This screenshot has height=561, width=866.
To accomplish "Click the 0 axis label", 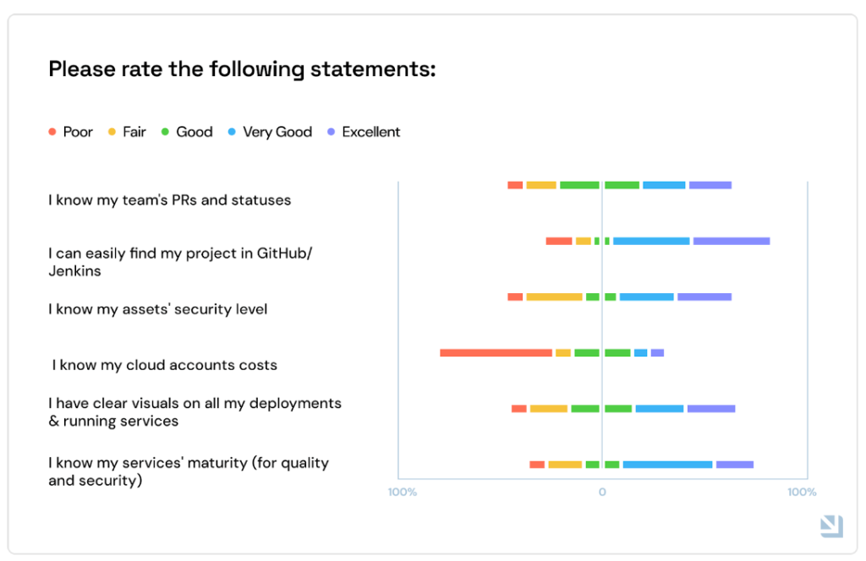I will pos(602,492).
